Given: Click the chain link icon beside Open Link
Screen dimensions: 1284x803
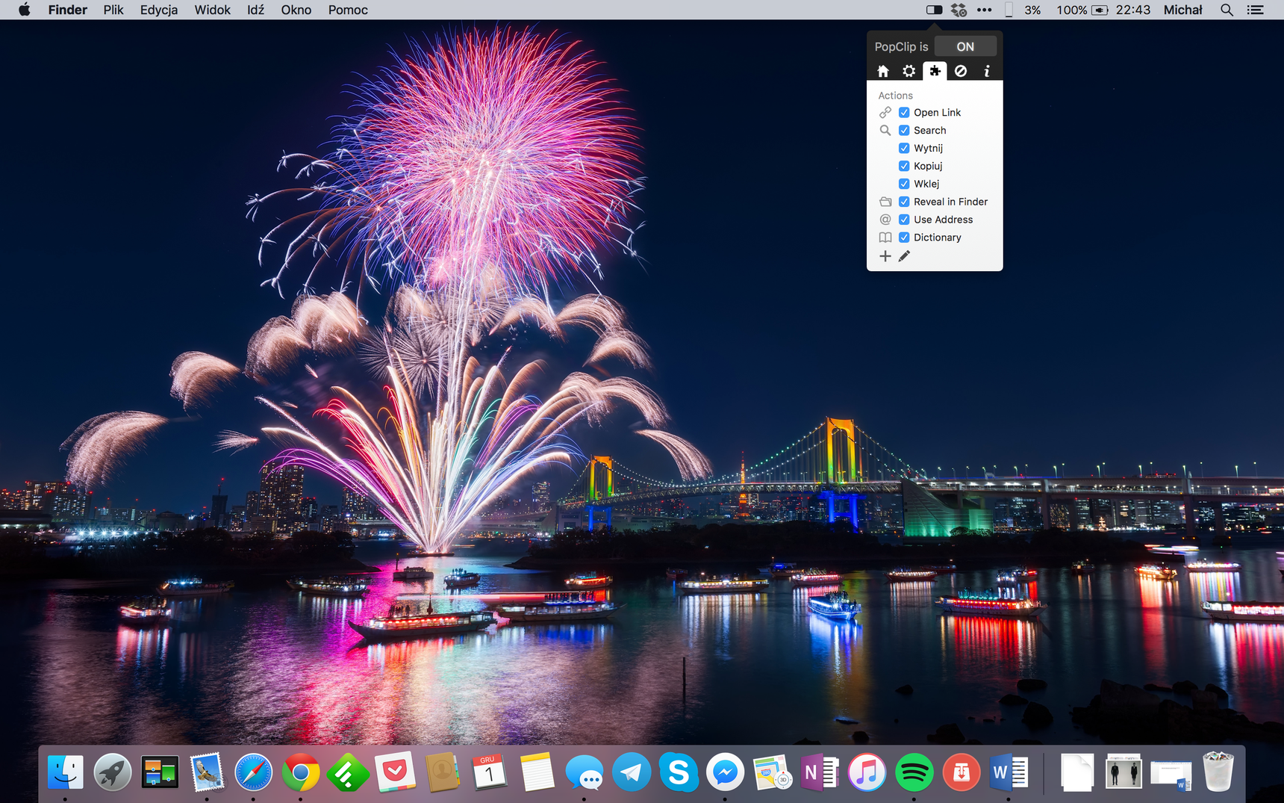Looking at the screenshot, I should (885, 112).
